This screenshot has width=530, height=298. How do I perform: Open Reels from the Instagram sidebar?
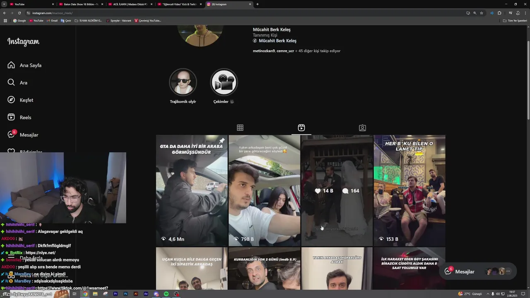(x=19, y=117)
